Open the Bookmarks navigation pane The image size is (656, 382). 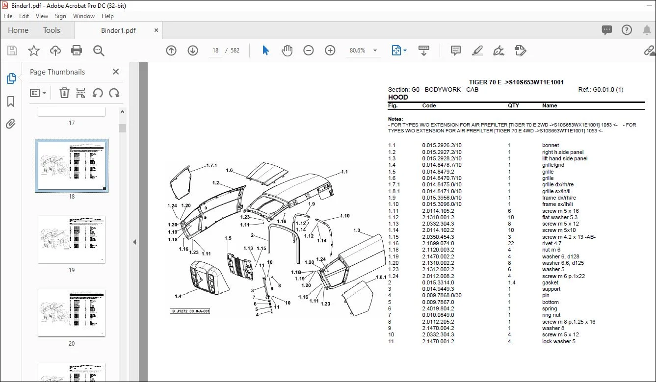(11, 102)
